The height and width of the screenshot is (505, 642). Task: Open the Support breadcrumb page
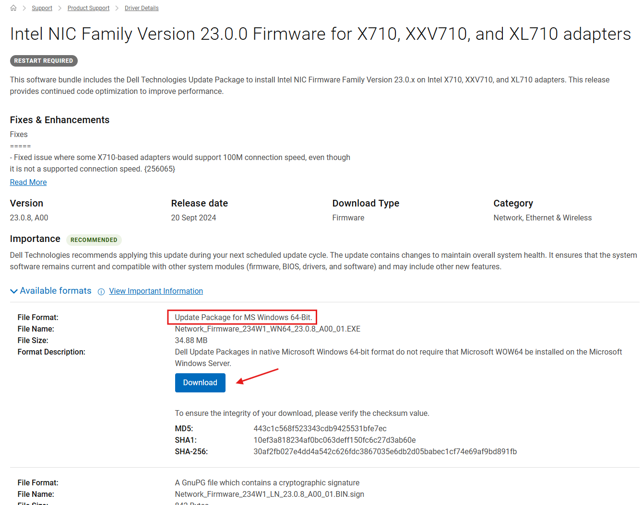(42, 8)
